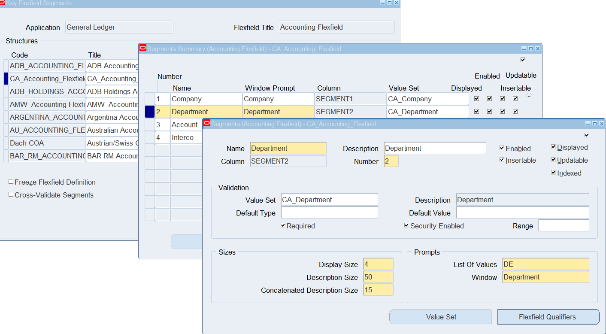The height and width of the screenshot is (334, 606).
Task: Click the Concatenated Description Size field
Action: (379, 290)
